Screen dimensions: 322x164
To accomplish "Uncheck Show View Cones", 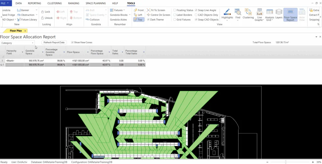I will [73, 42].
